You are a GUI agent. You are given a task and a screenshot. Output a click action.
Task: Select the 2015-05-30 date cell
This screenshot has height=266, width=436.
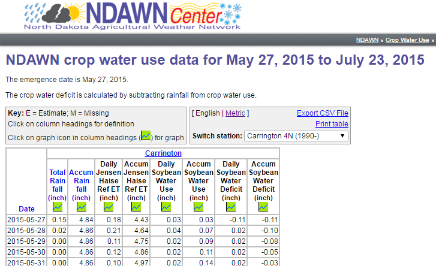point(26,252)
